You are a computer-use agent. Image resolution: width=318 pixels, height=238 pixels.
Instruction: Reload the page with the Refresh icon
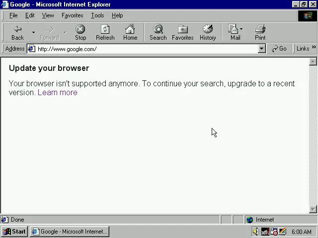tap(105, 32)
